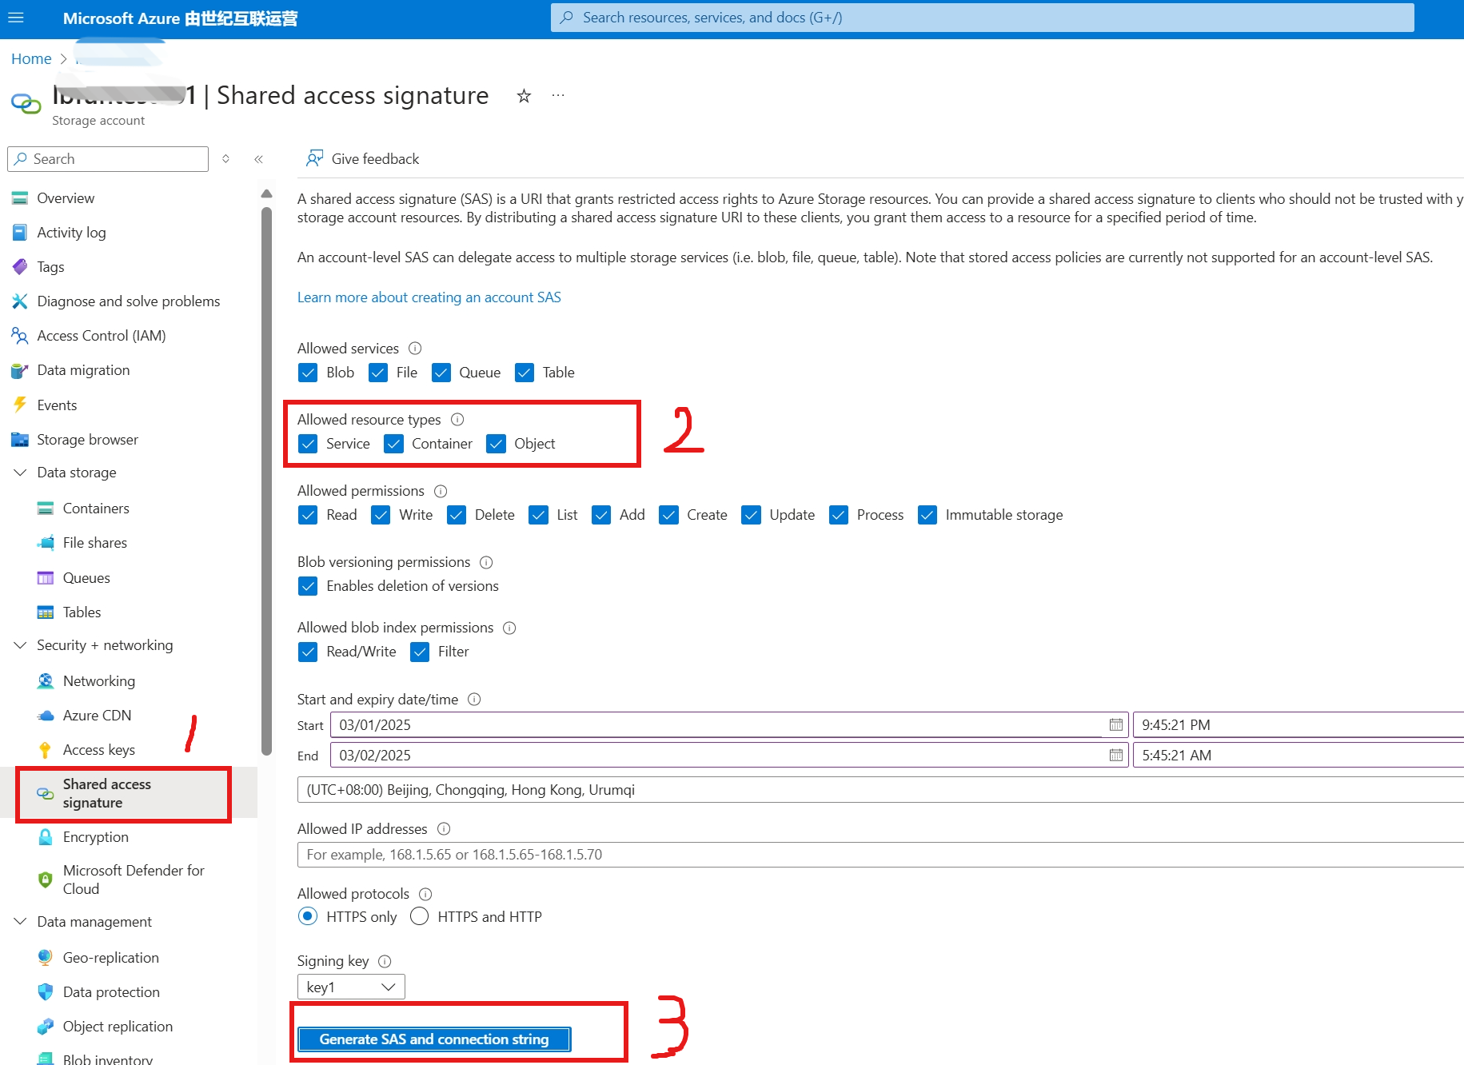Uncheck the Table allowed service

click(525, 372)
